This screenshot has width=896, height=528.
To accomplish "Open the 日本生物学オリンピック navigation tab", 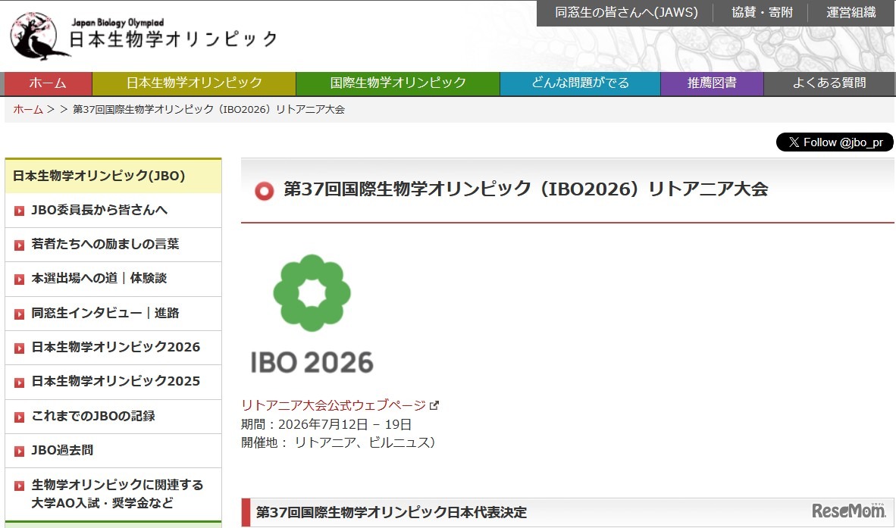I will pos(194,83).
